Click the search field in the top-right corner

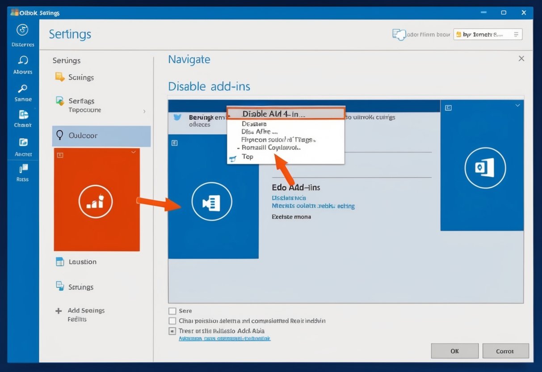click(x=487, y=34)
